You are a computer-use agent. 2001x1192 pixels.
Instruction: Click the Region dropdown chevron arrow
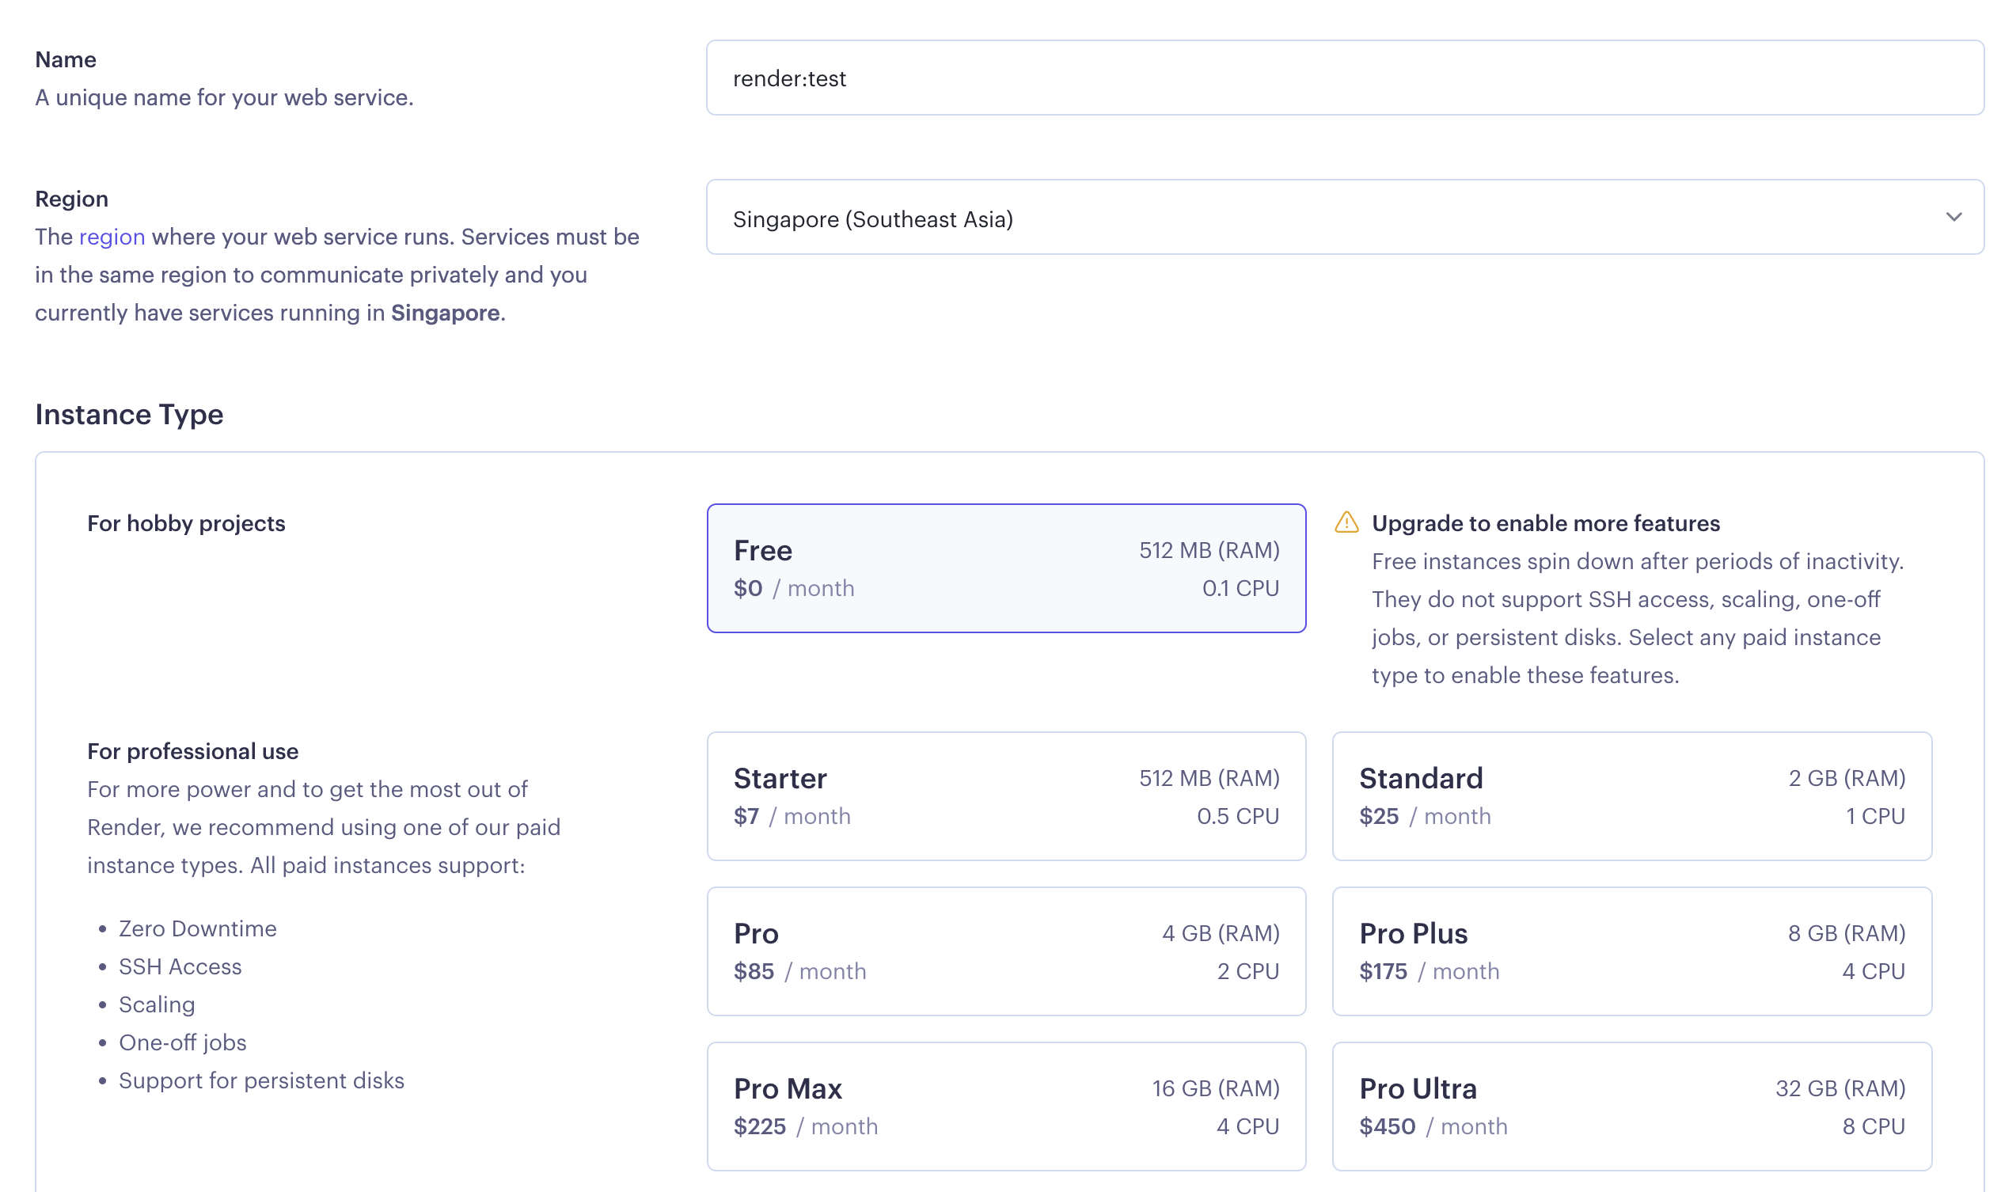[1954, 218]
